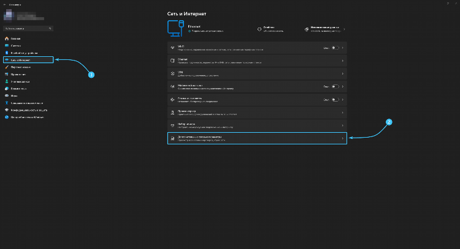This screenshot has width=460, height=249.
Task: Click the Дополнительные сетевые параметры icon
Action: coord(172,138)
